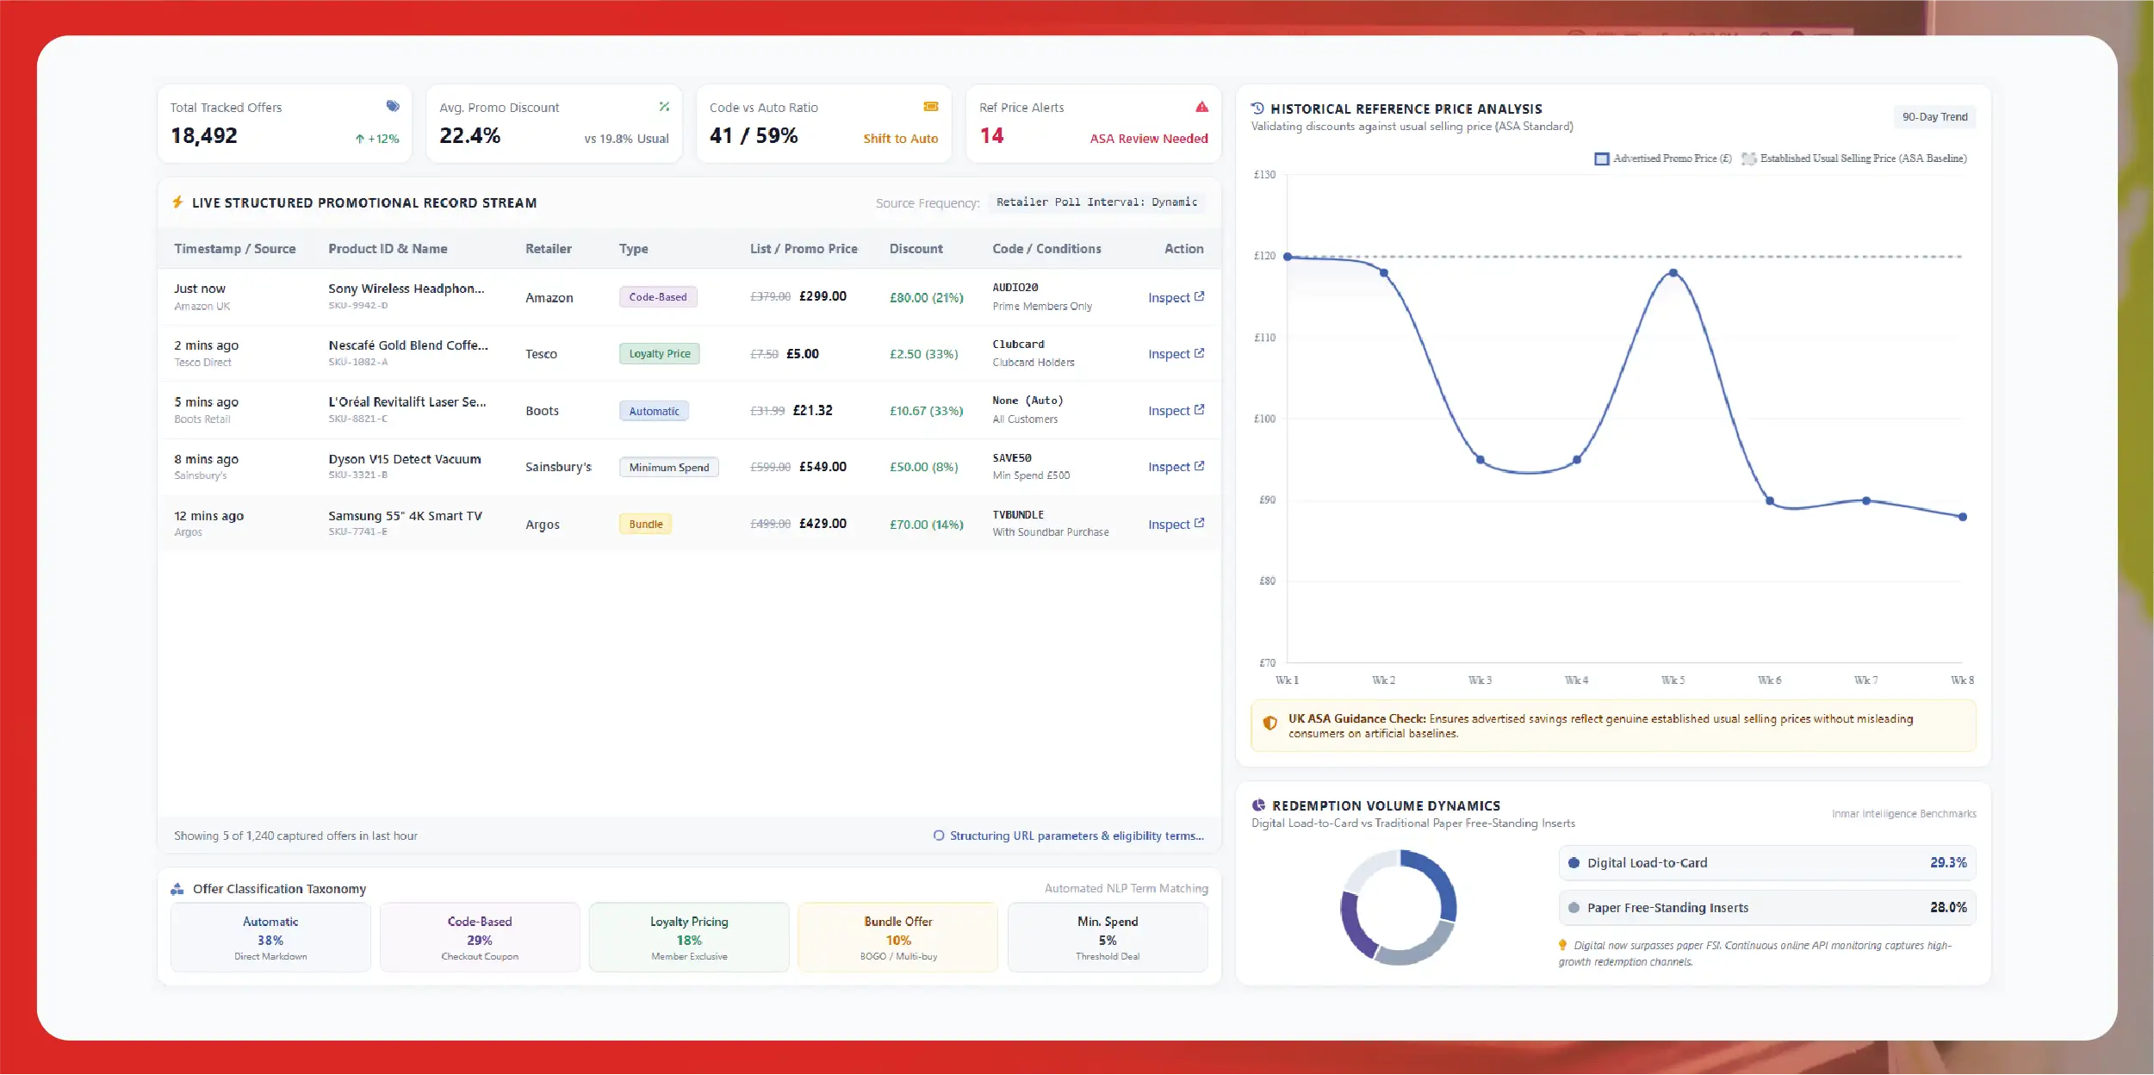Inspect the Sony Wireless Headphones offer
Screen dimensions: 2154x1075
coord(1176,297)
